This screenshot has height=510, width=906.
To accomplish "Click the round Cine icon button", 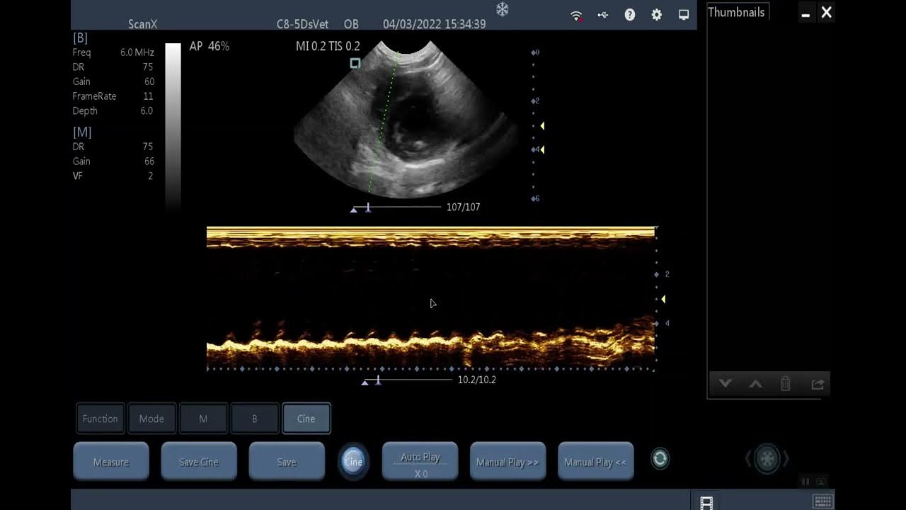I will (x=353, y=461).
